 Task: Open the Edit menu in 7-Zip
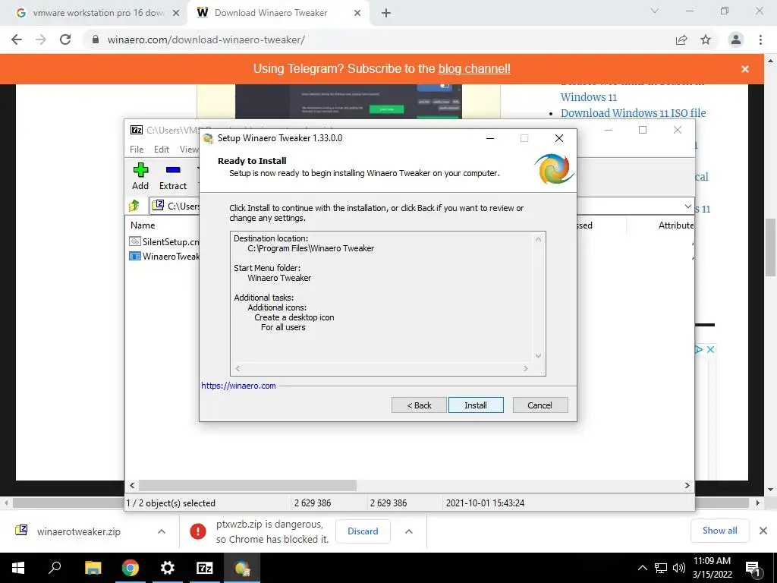tap(161, 150)
